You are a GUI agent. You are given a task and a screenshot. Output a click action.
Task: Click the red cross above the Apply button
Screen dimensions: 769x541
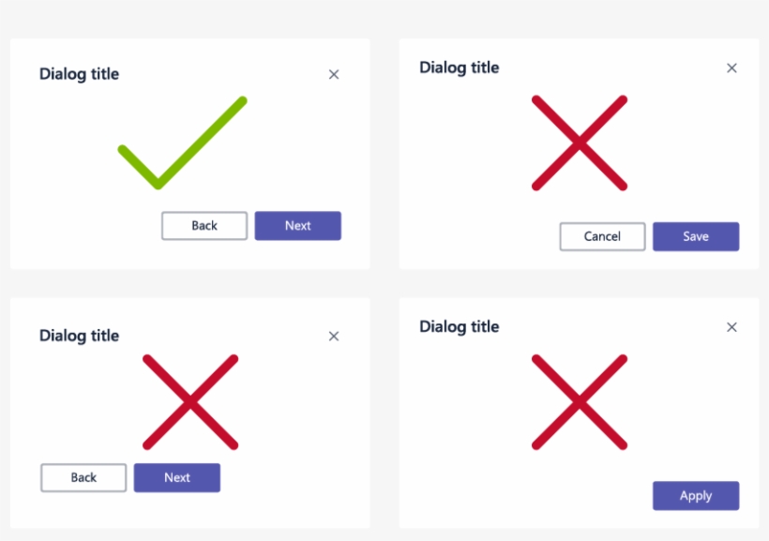(580, 401)
